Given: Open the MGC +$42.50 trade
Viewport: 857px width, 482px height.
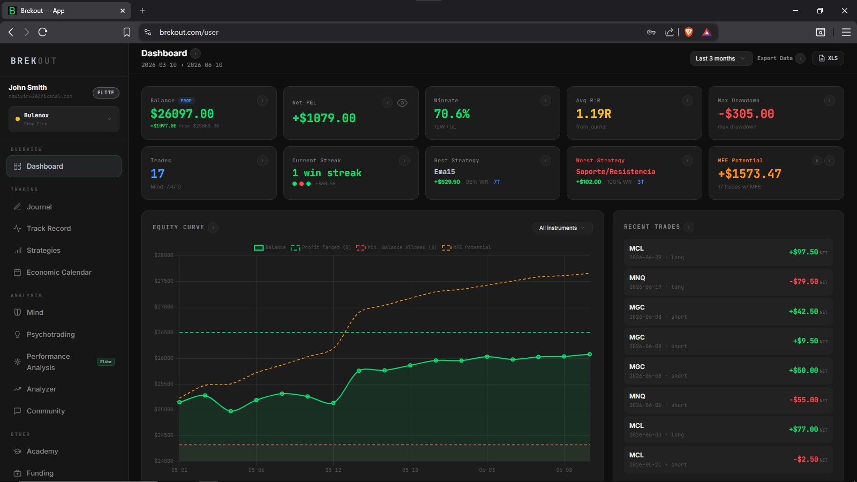Looking at the screenshot, I should coord(728,312).
